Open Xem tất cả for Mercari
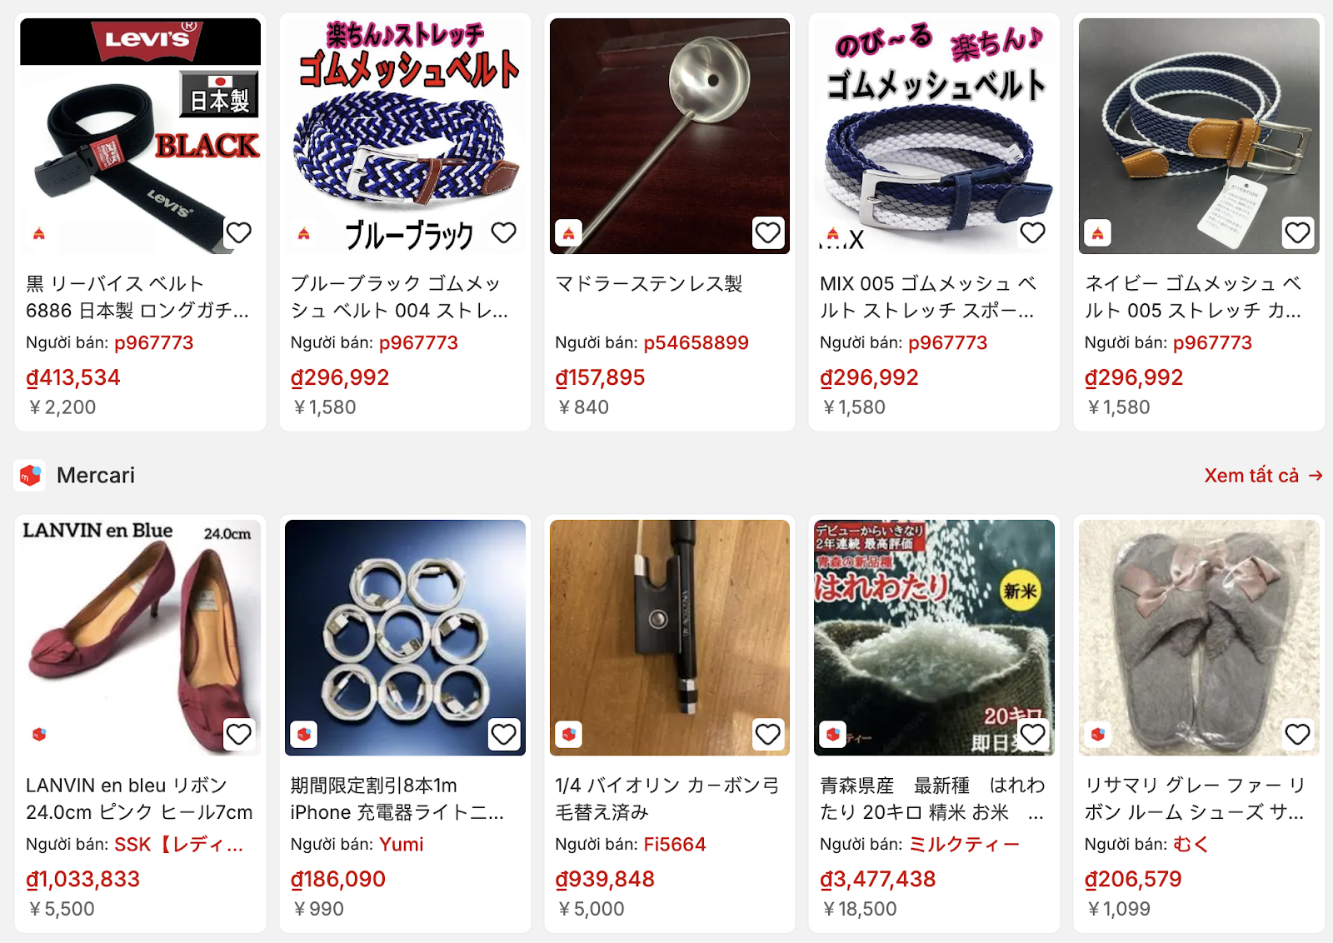The height and width of the screenshot is (943, 1333). [1263, 476]
